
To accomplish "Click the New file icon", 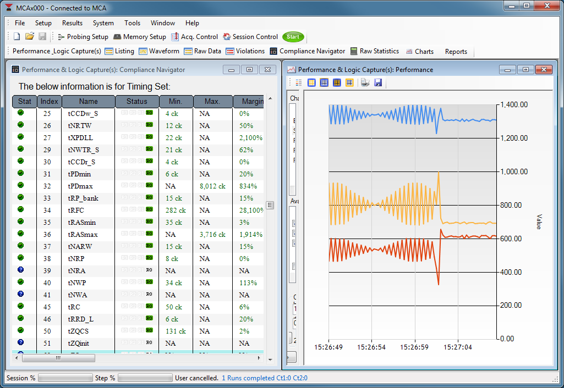I will click(x=17, y=37).
